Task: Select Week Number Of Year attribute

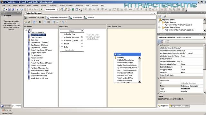Action: coord(39,78)
